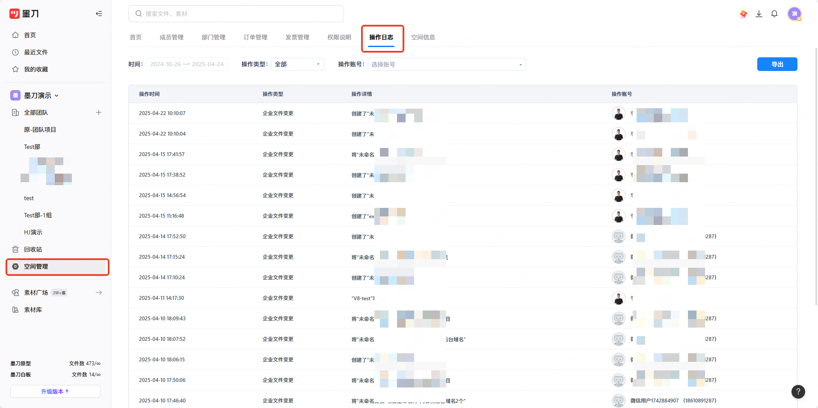Click the 墨刀 logo icon

click(15, 14)
